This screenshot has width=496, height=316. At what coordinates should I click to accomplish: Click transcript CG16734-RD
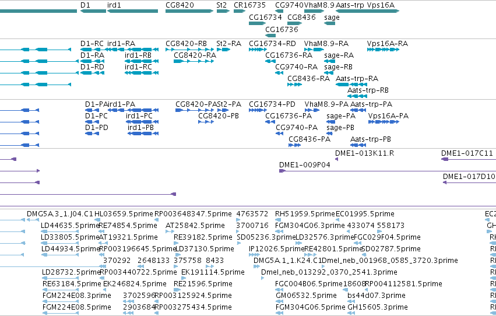point(272,43)
